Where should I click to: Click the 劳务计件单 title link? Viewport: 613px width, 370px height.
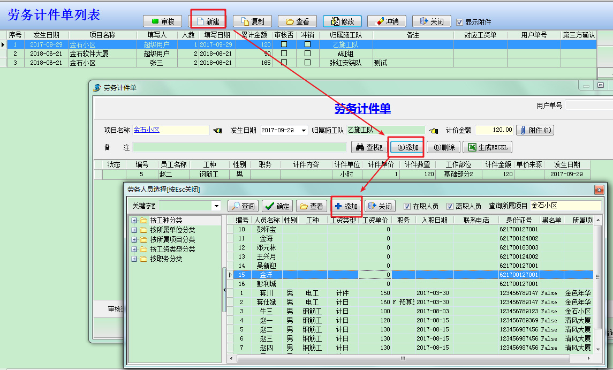coord(362,108)
